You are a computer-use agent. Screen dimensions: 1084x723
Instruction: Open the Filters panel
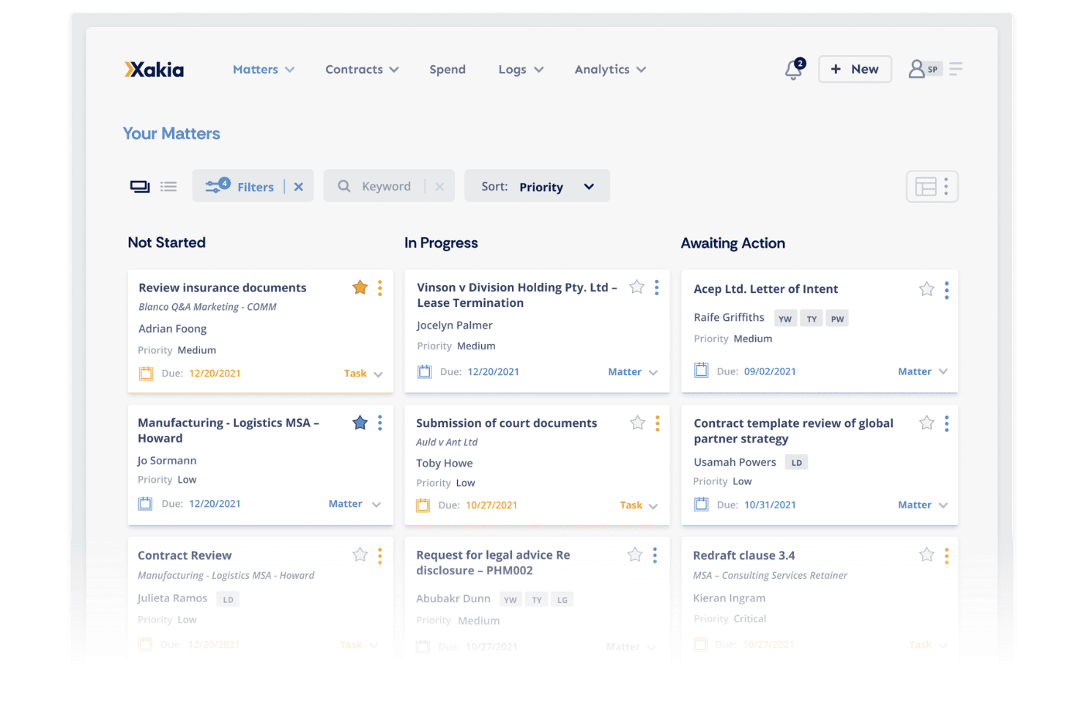pos(239,186)
